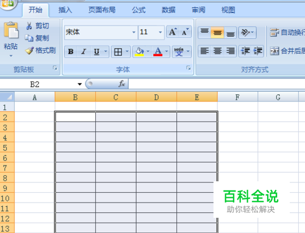Viewport: 305px width, 233px height.
Task: Apply red font color A icon
Action: point(158,51)
